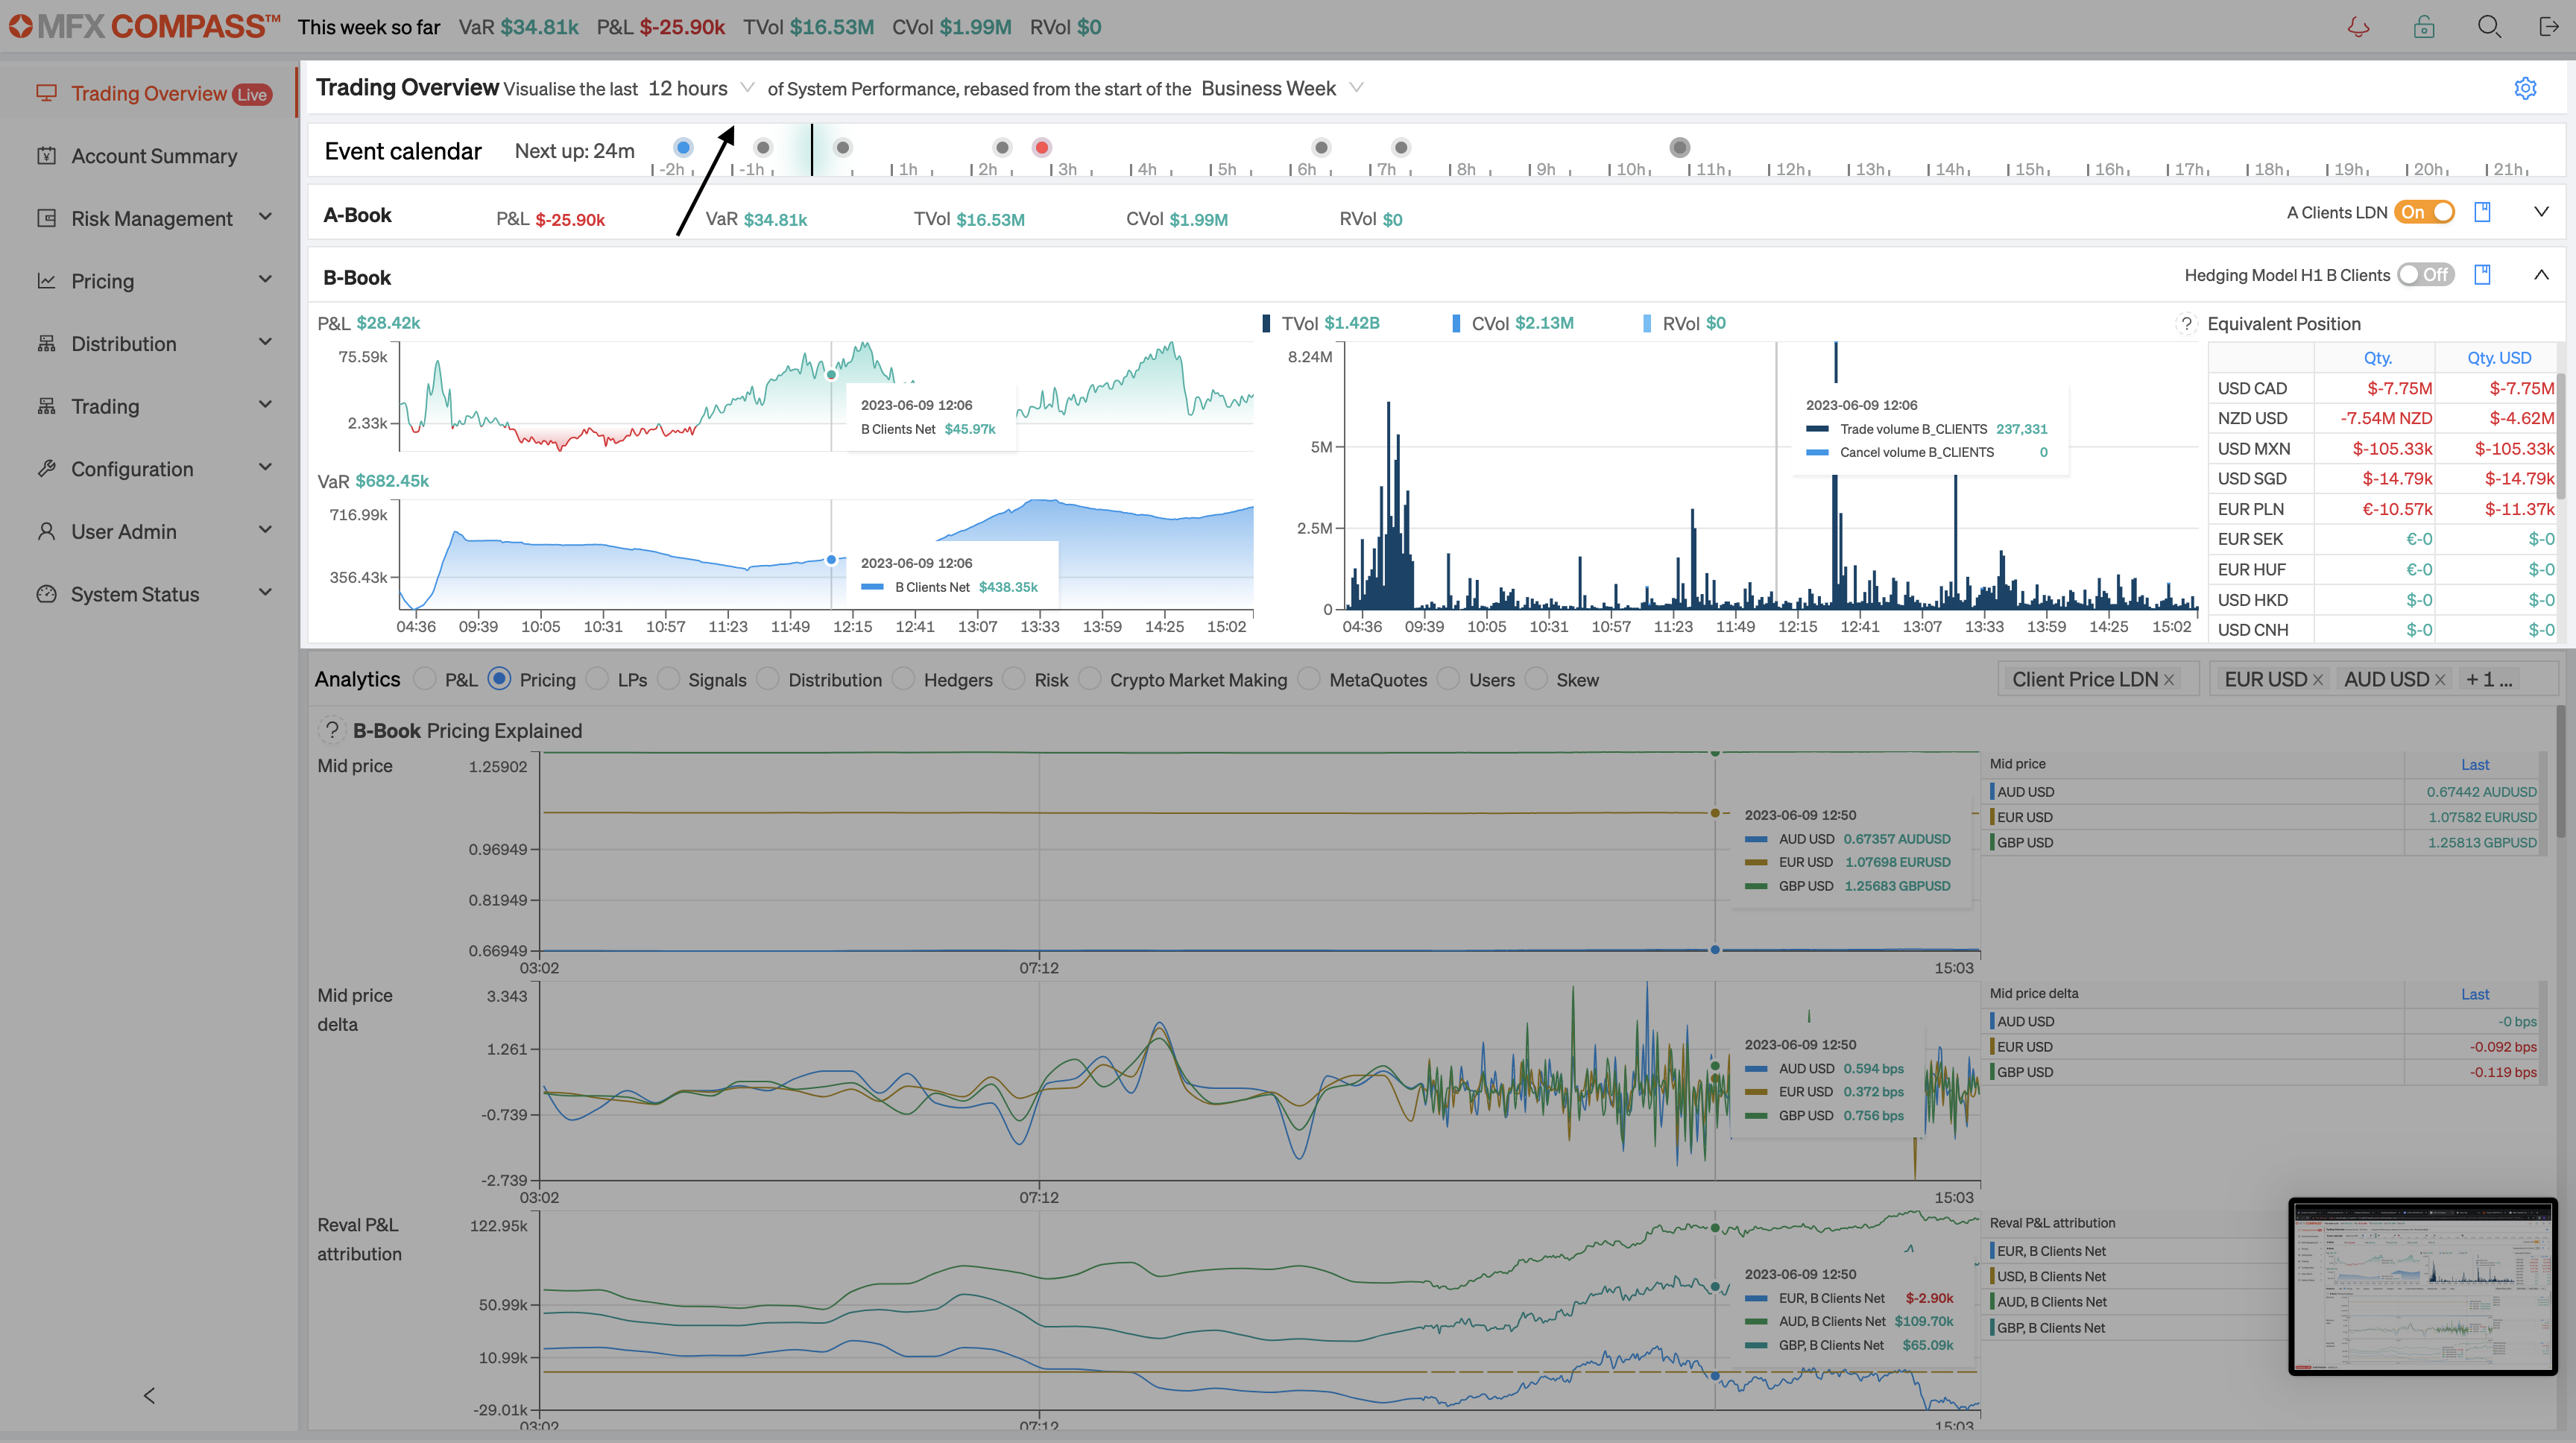Click the User Admin person icon

pos(46,531)
